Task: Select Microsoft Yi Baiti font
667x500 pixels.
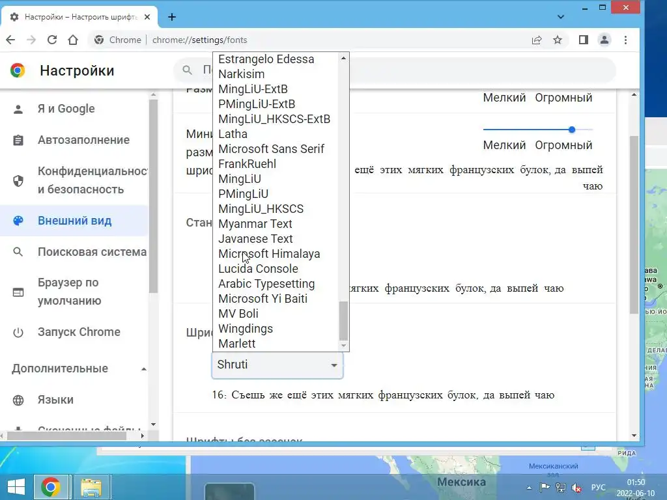Action: [276, 298]
